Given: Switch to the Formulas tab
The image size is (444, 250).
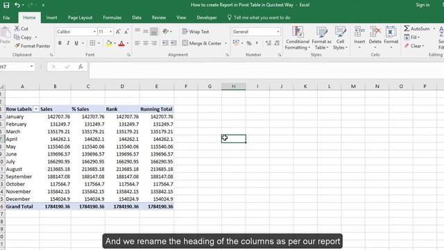Looking at the screenshot, I should click(x=112, y=17).
